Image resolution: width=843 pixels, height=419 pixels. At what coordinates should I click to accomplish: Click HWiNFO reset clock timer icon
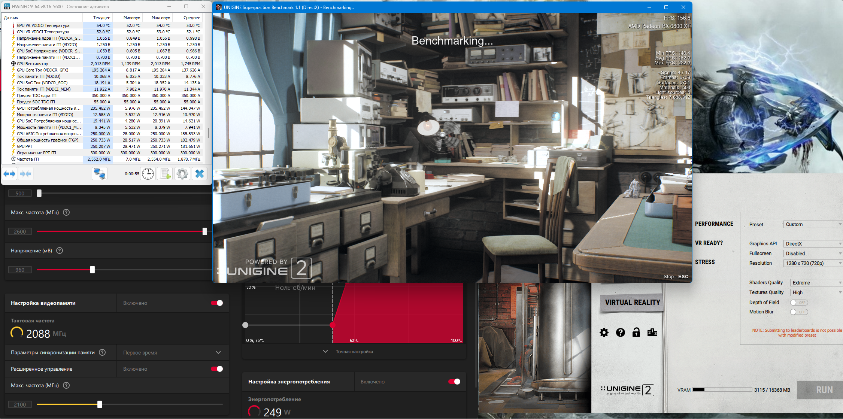pyautogui.click(x=148, y=174)
